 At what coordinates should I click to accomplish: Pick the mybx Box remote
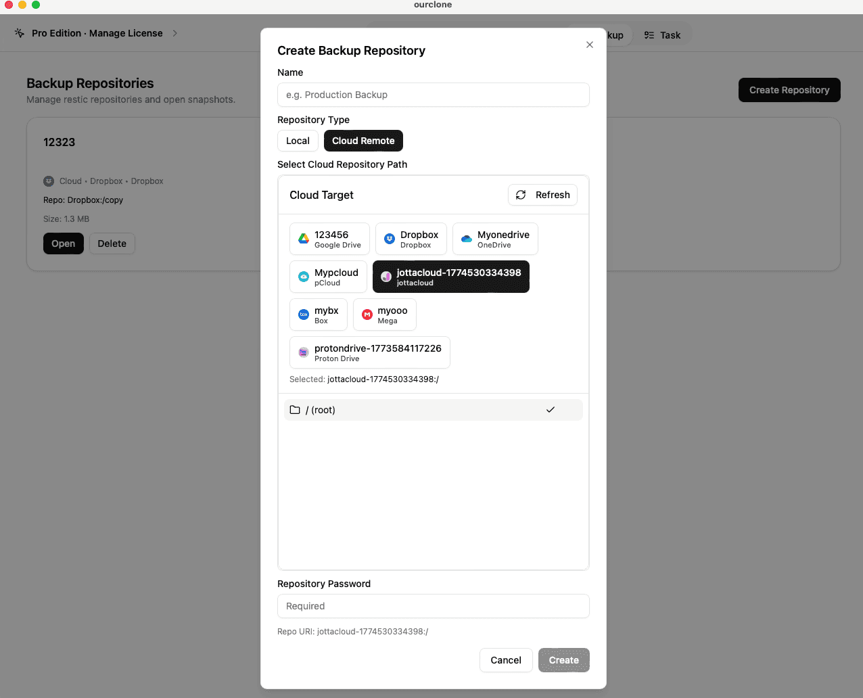click(318, 315)
